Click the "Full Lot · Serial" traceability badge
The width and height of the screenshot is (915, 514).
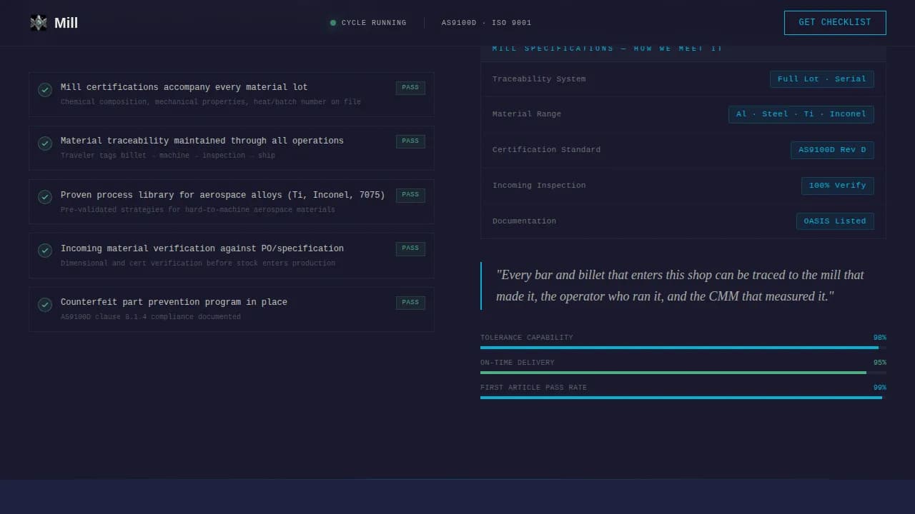[x=821, y=79]
